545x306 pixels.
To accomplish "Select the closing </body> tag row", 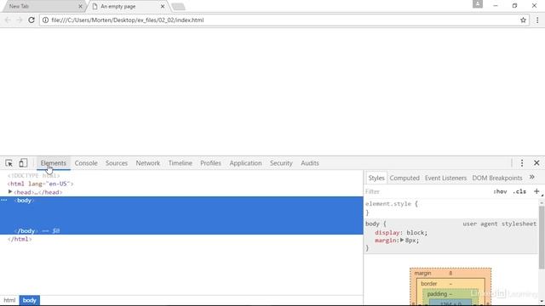I will click(x=181, y=230).
